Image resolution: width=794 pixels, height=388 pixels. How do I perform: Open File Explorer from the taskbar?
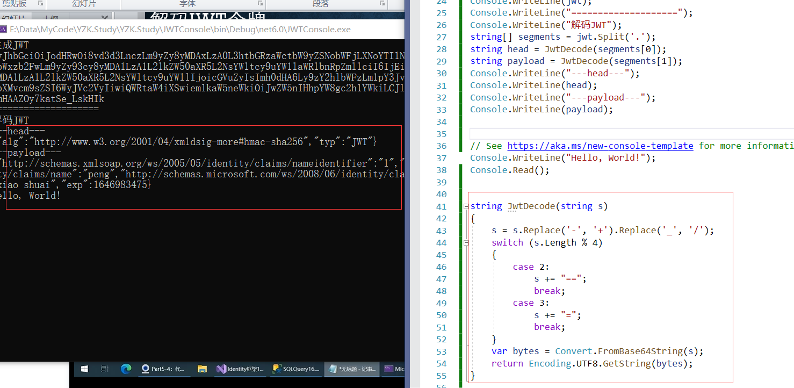[202, 369]
